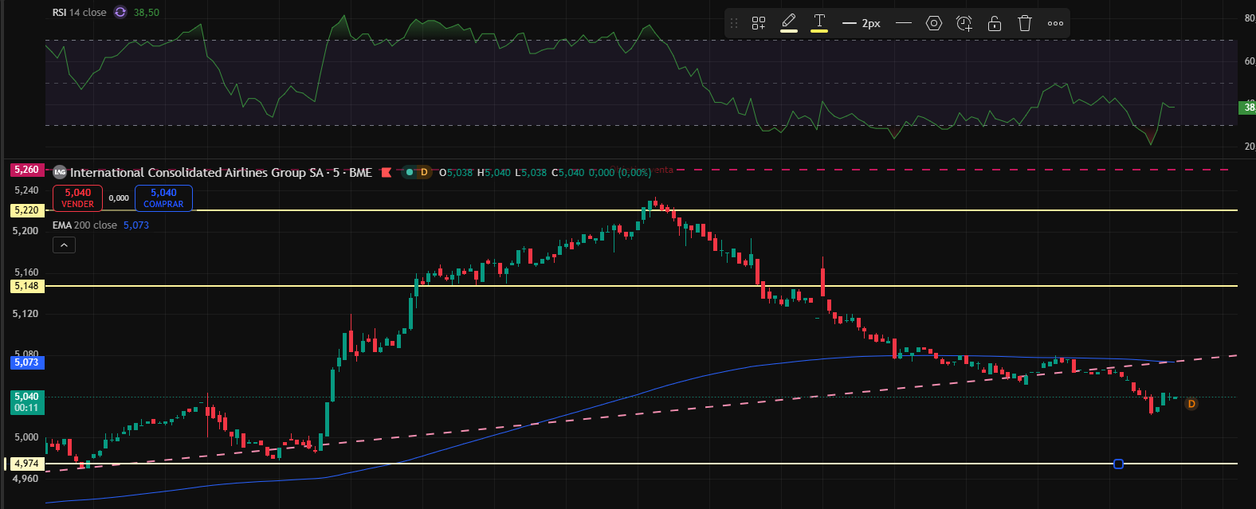Add an alert with the clock icon

click(964, 23)
